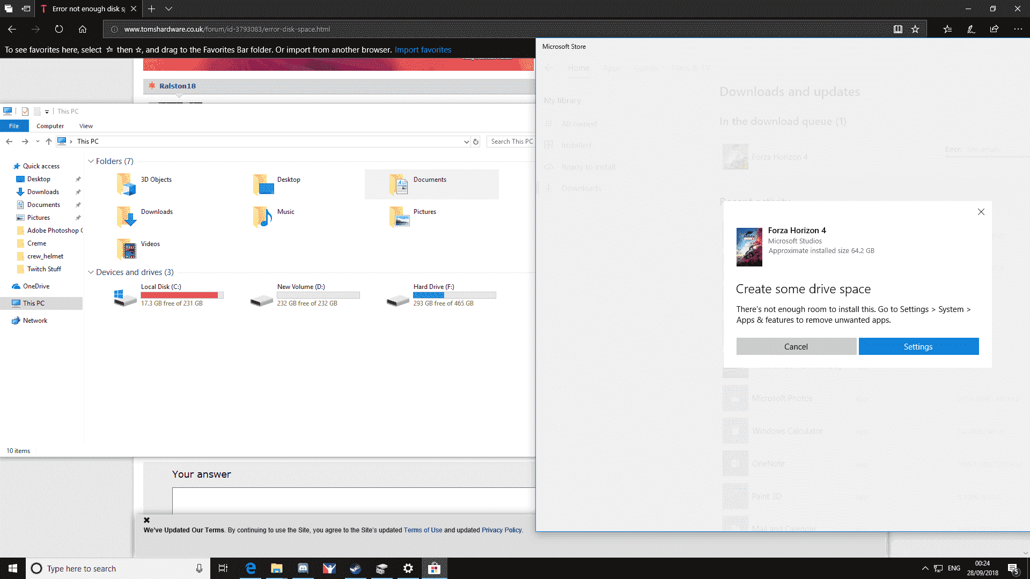Click Edge browser back arrow
This screenshot has width=1030, height=579.
12,29
